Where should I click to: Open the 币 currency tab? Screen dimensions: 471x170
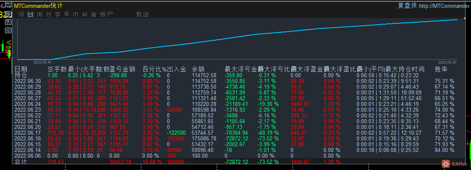[x=76, y=14]
